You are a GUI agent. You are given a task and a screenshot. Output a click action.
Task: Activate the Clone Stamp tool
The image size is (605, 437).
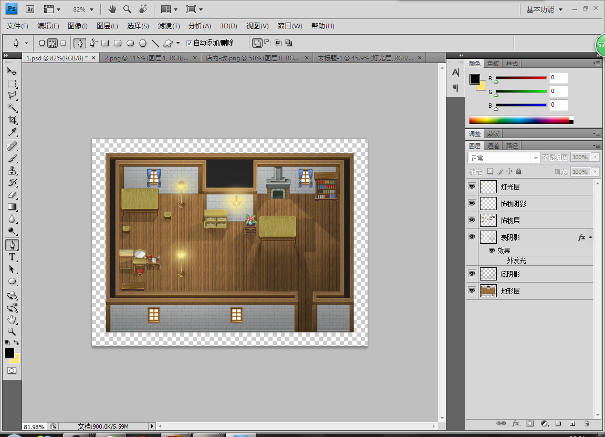[x=12, y=170]
